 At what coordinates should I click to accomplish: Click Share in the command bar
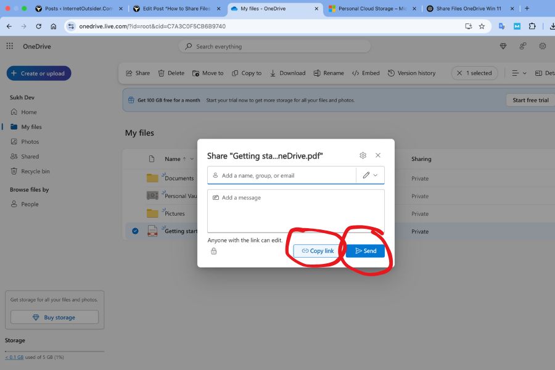138,73
